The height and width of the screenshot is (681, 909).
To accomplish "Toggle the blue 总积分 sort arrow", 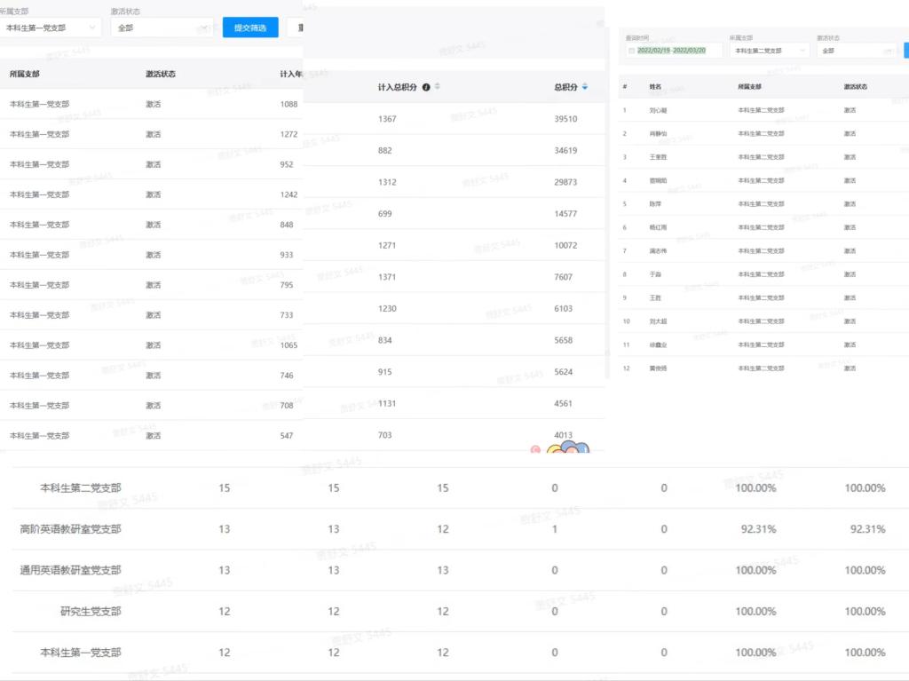I will click(x=585, y=86).
